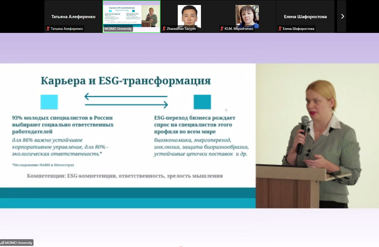This screenshot has height=247, width=379.
Task: Select the MGIMO University video thumbnail
Action: point(131,16)
